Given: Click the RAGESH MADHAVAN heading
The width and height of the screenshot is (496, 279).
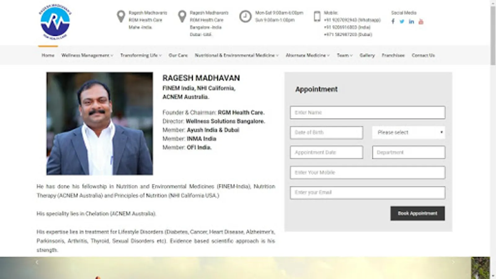Looking at the screenshot, I should point(201,78).
